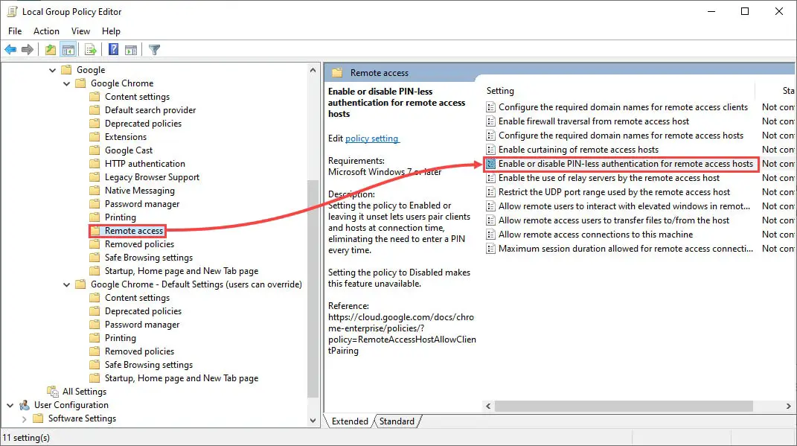Screen dimensions: 797x446
Task: Click the tree pane vertical scrollbar thumb
Action: tap(313, 288)
